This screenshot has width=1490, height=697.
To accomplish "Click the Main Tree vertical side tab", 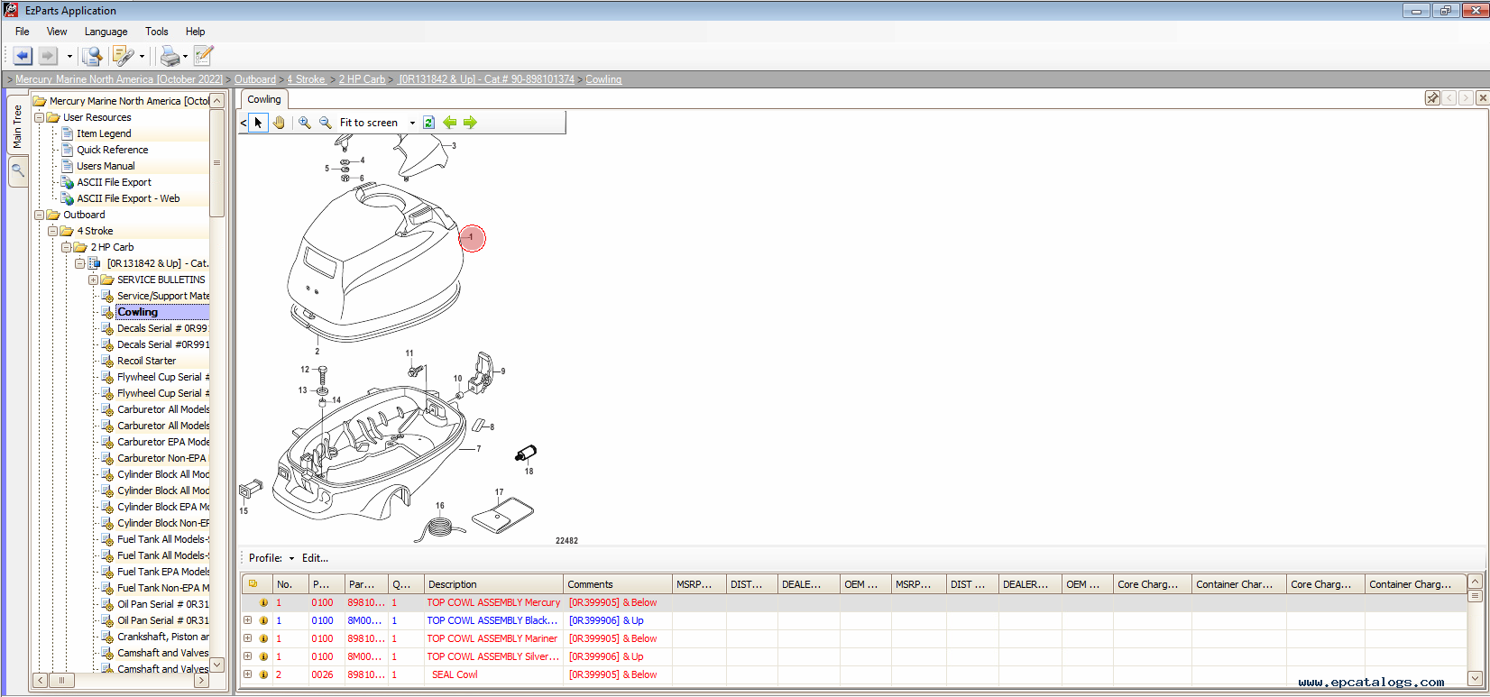I will coord(17,127).
